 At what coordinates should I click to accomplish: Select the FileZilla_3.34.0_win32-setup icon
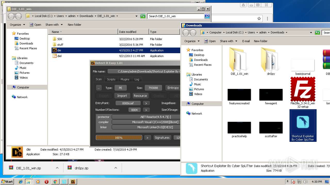tap(303, 92)
